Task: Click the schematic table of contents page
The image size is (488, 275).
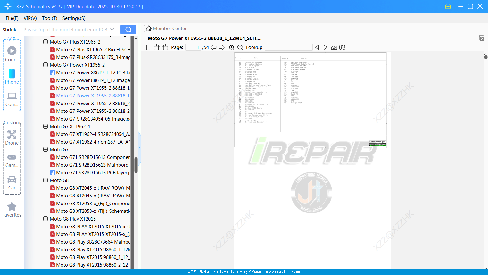Action: coord(310,100)
